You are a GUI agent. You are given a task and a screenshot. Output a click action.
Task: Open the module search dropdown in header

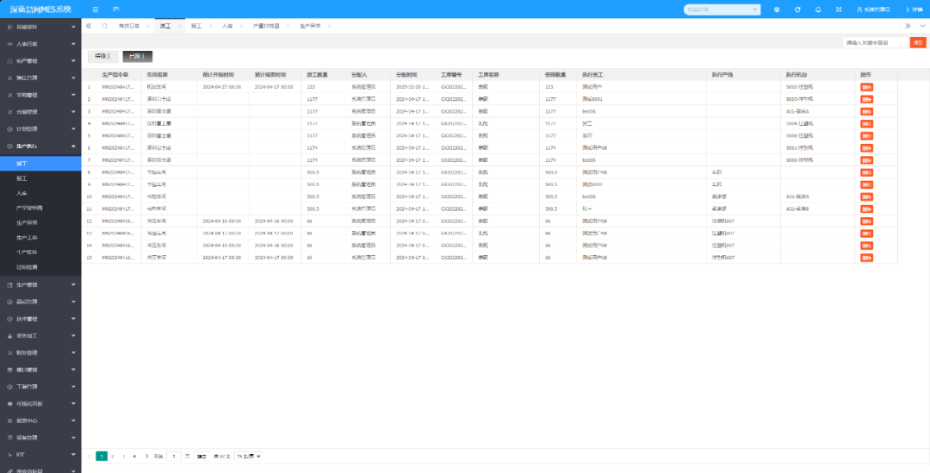pyautogui.click(x=722, y=9)
